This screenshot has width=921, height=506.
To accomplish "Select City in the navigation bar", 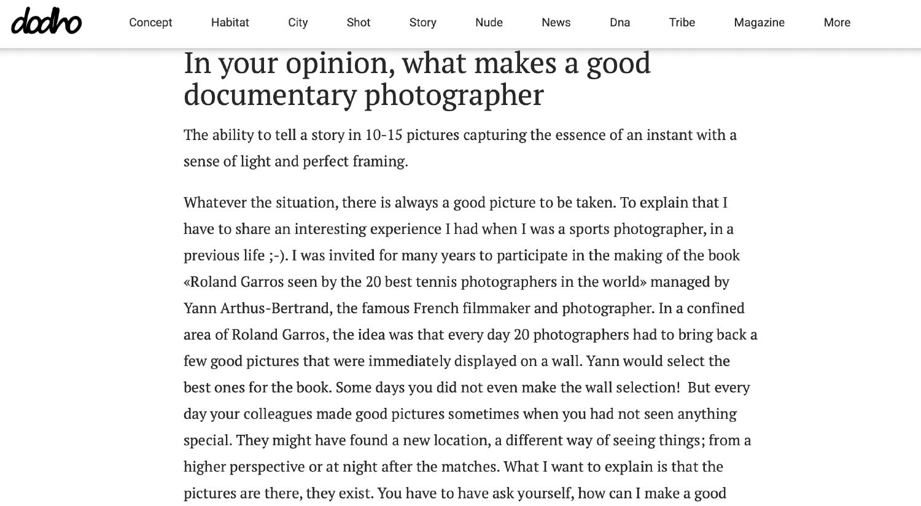I will tap(298, 23).
